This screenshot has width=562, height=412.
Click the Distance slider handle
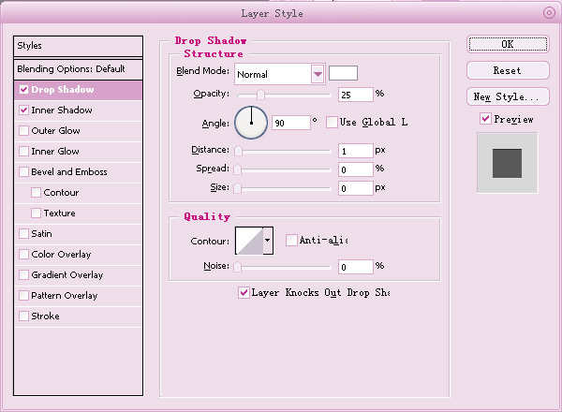(x=238, y=151)
